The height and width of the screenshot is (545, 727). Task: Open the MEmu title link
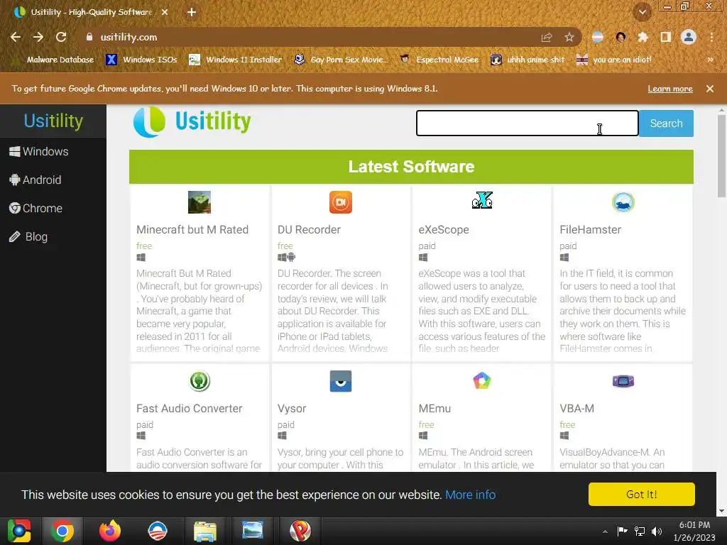point(434,409)
